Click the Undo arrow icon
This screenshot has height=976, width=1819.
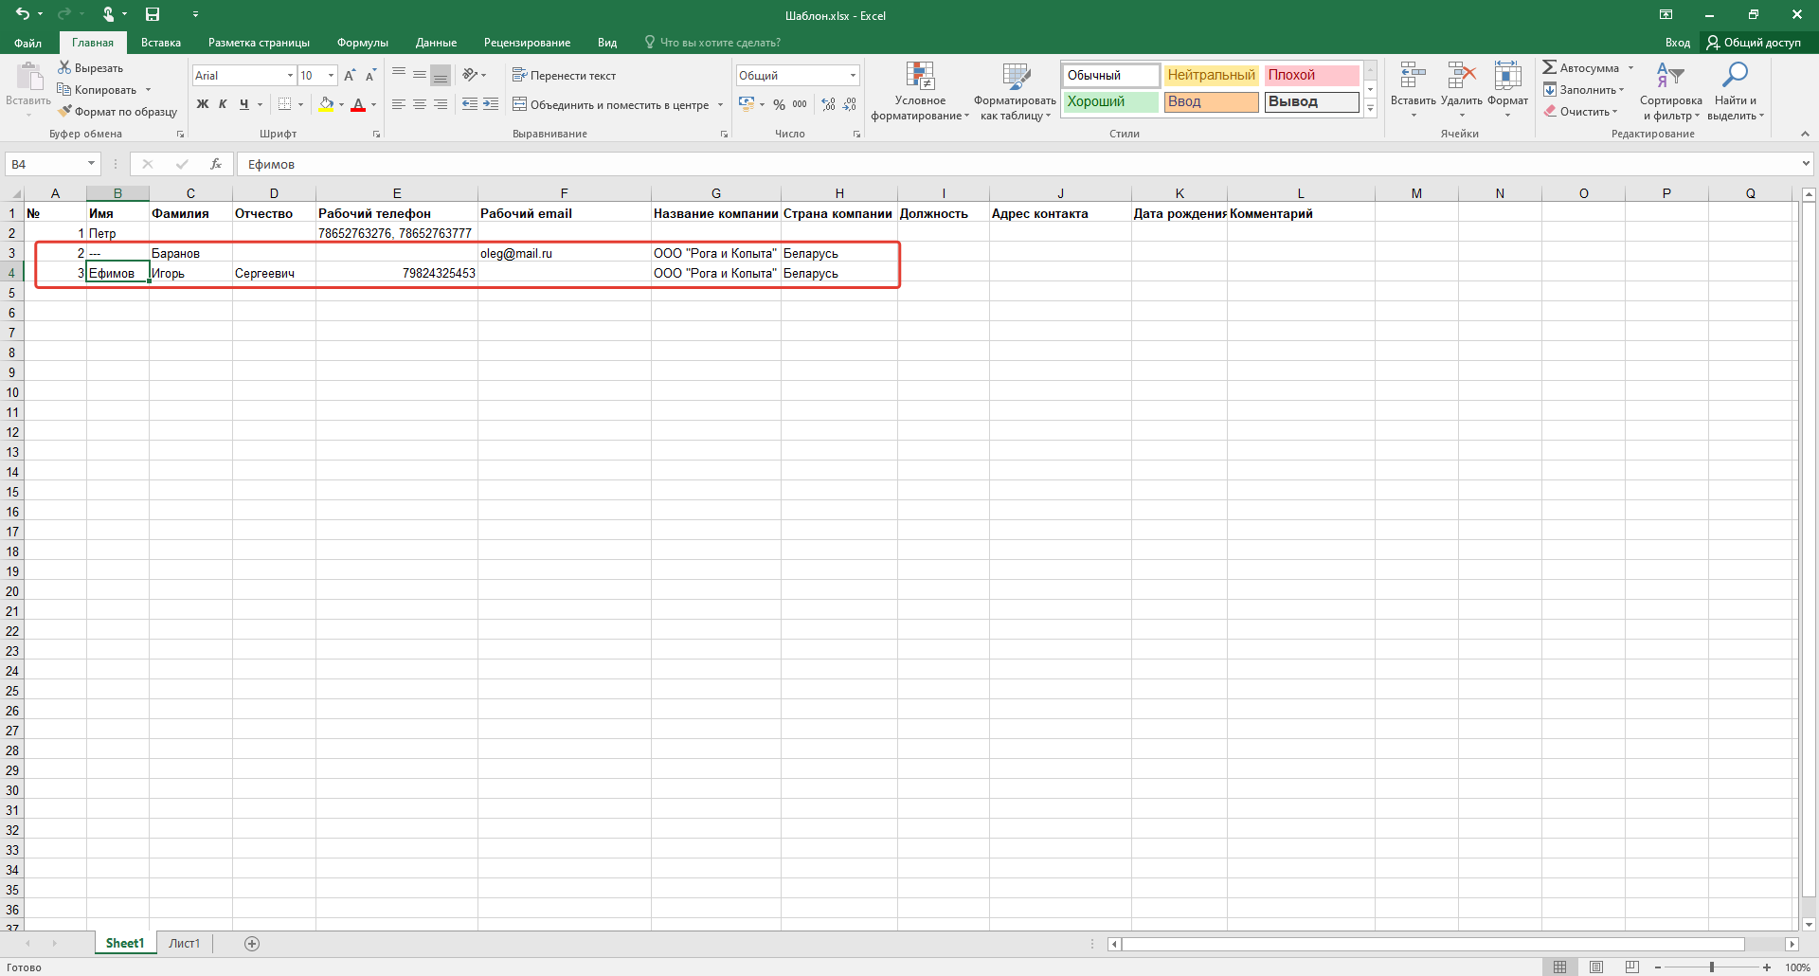click(x=23, y=14)
